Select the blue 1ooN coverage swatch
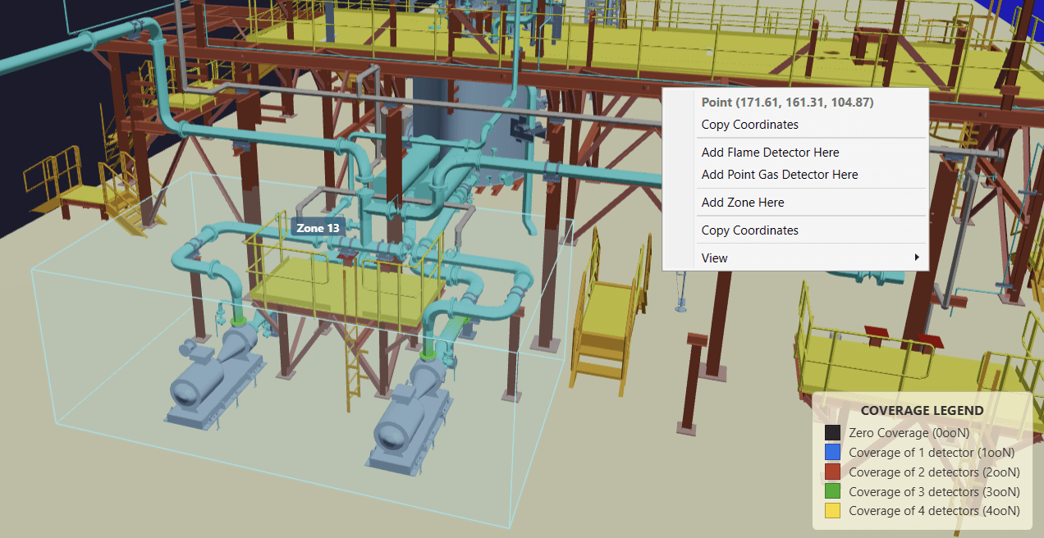 pos(832,452)
